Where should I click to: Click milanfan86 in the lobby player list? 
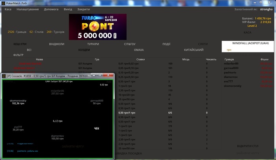(x=231, y=64)
